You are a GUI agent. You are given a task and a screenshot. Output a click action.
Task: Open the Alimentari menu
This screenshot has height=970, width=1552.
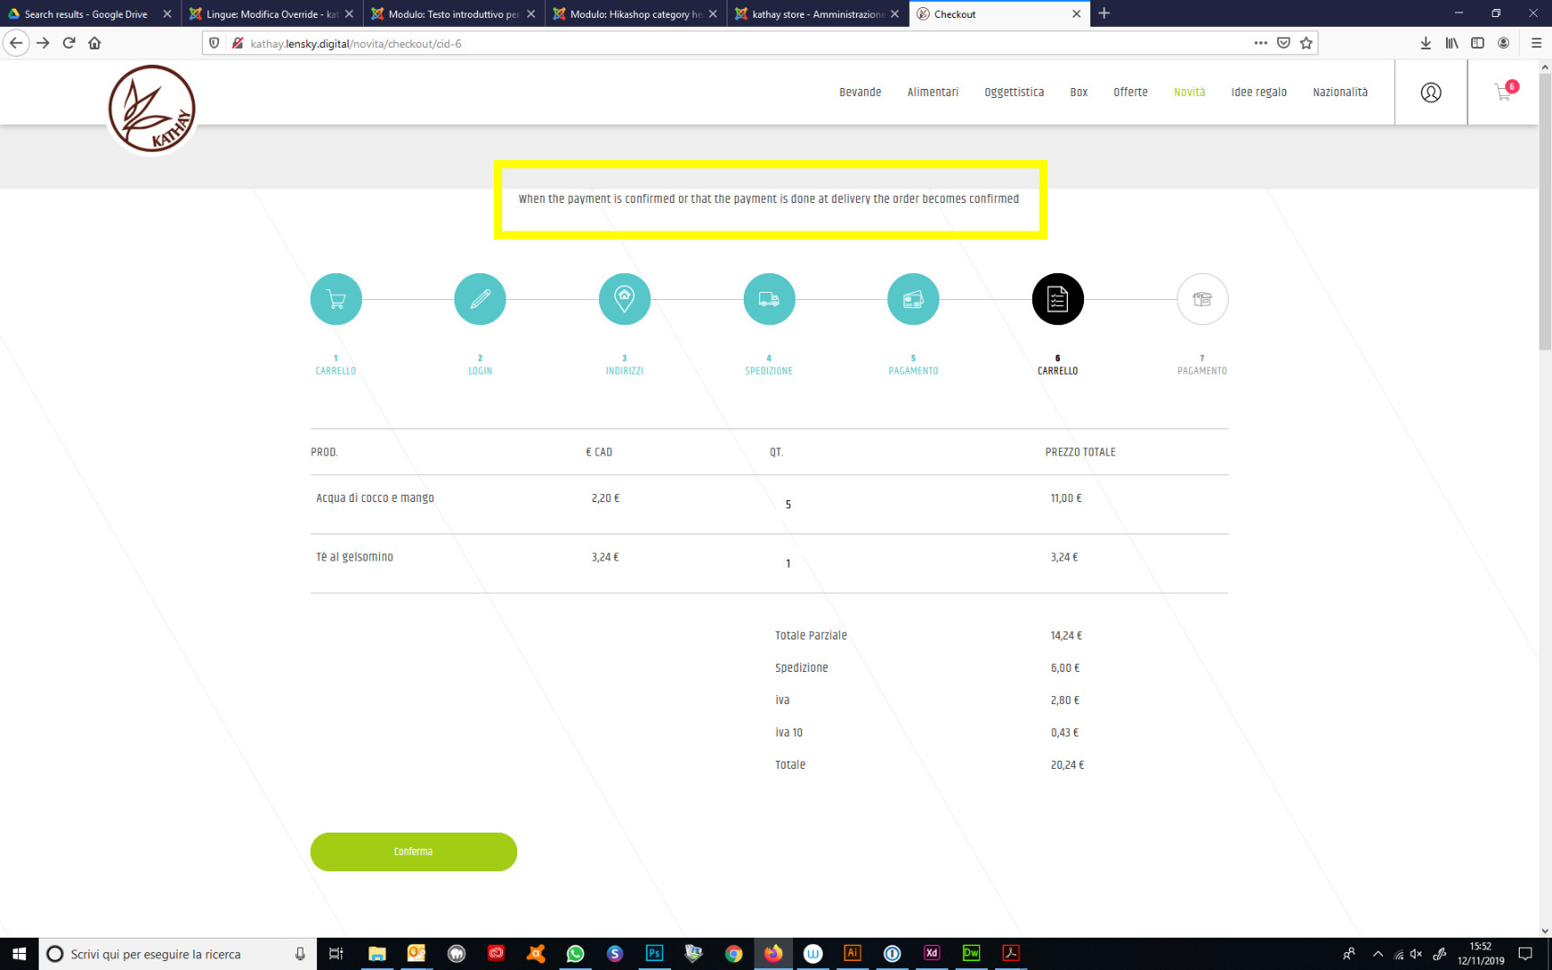coord(933,93)
